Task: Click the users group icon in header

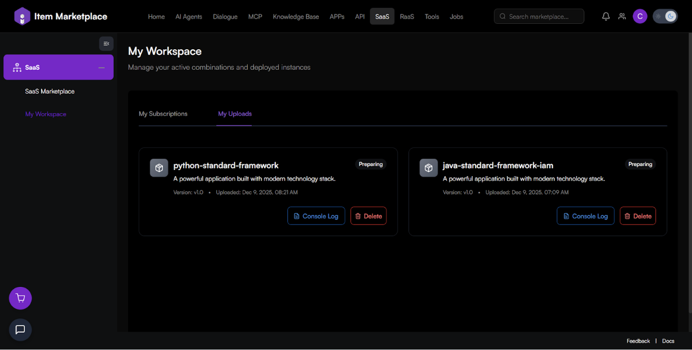Action: [x=622, y=17]
